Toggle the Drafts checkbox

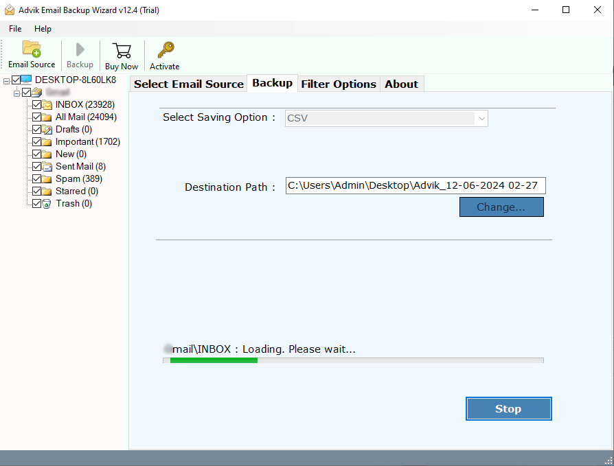click(37, 129)
